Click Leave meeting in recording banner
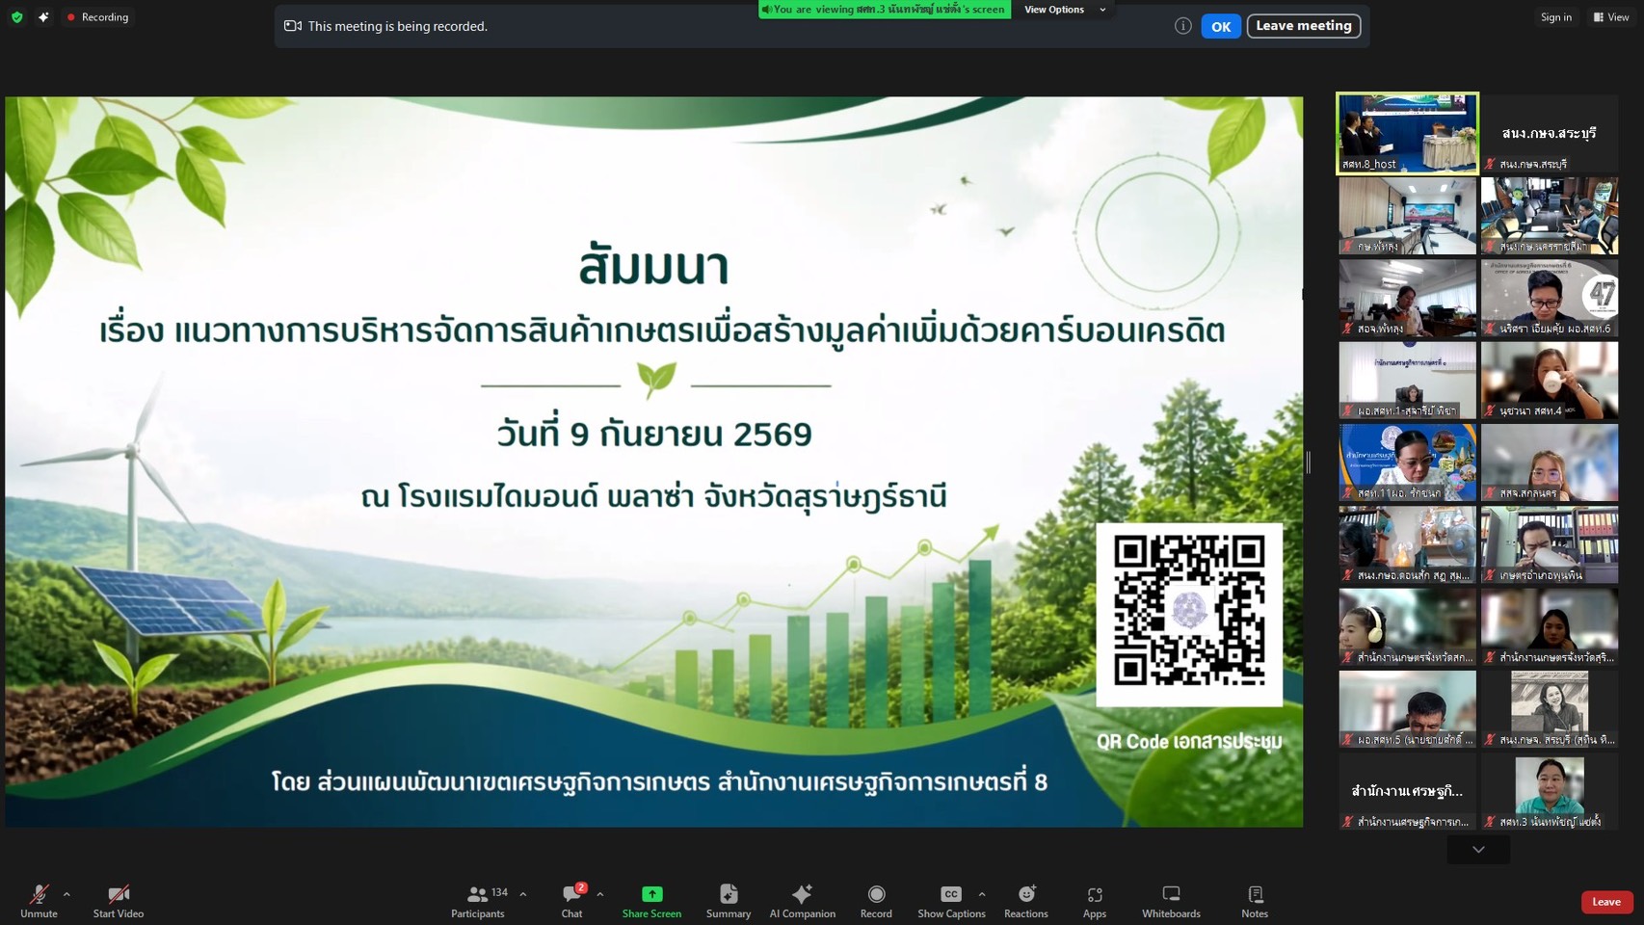 [1303, 26]
